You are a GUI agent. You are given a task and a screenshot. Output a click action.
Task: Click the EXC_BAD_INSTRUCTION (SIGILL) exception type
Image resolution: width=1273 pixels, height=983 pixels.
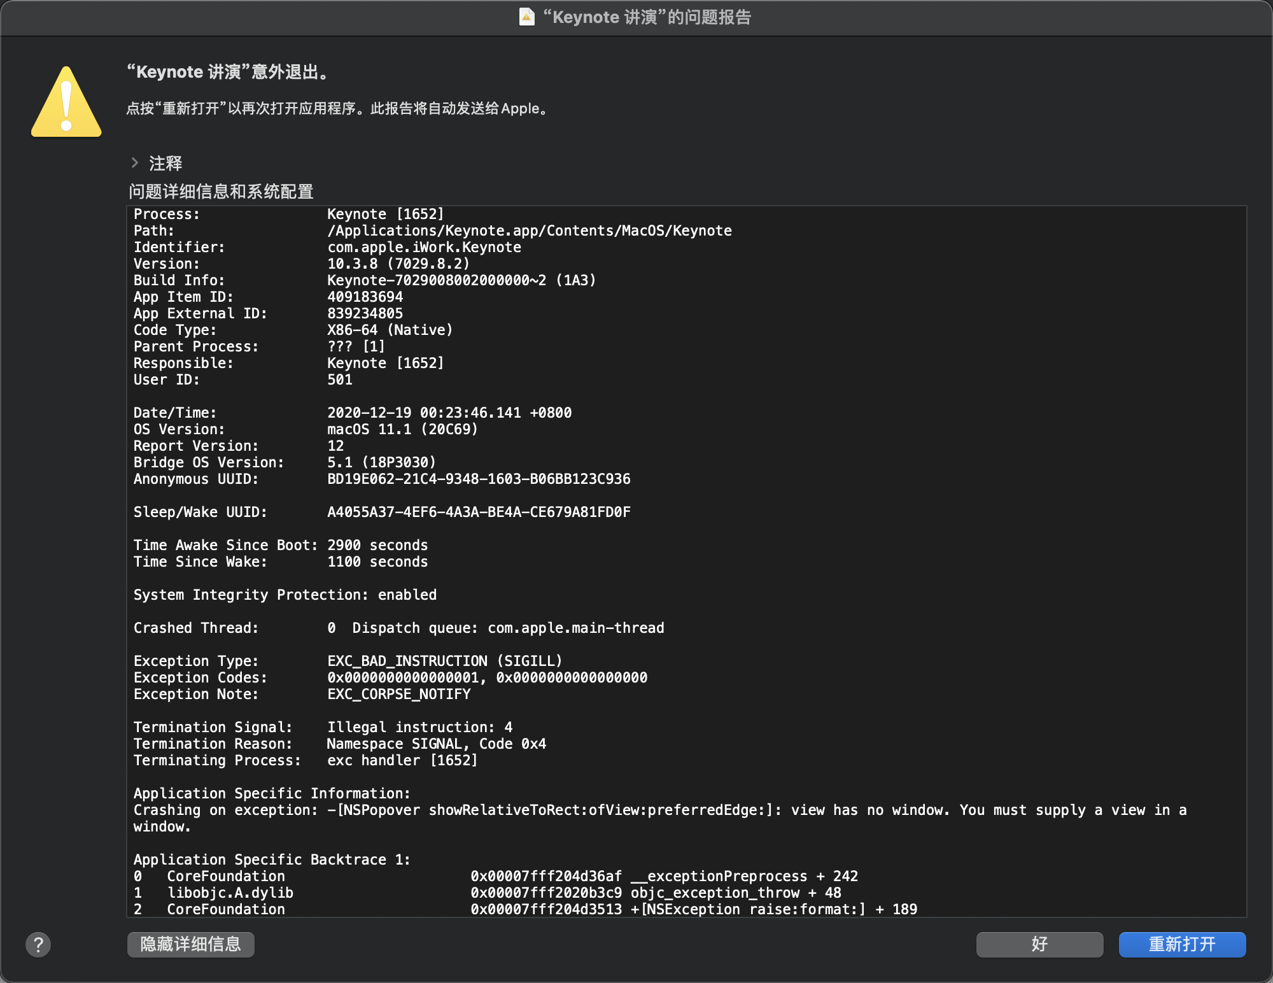444,661
